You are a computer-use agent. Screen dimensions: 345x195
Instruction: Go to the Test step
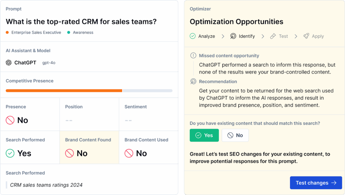pos(283,36)
